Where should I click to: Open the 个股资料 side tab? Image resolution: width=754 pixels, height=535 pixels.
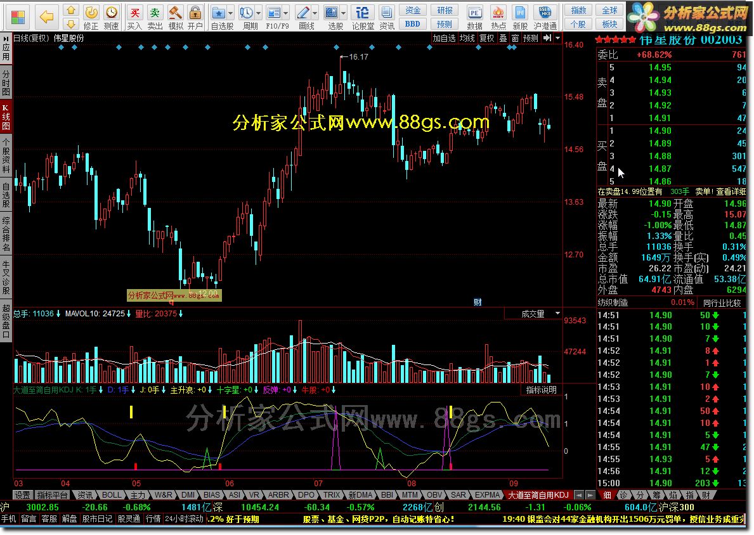(x=6, y=156)
